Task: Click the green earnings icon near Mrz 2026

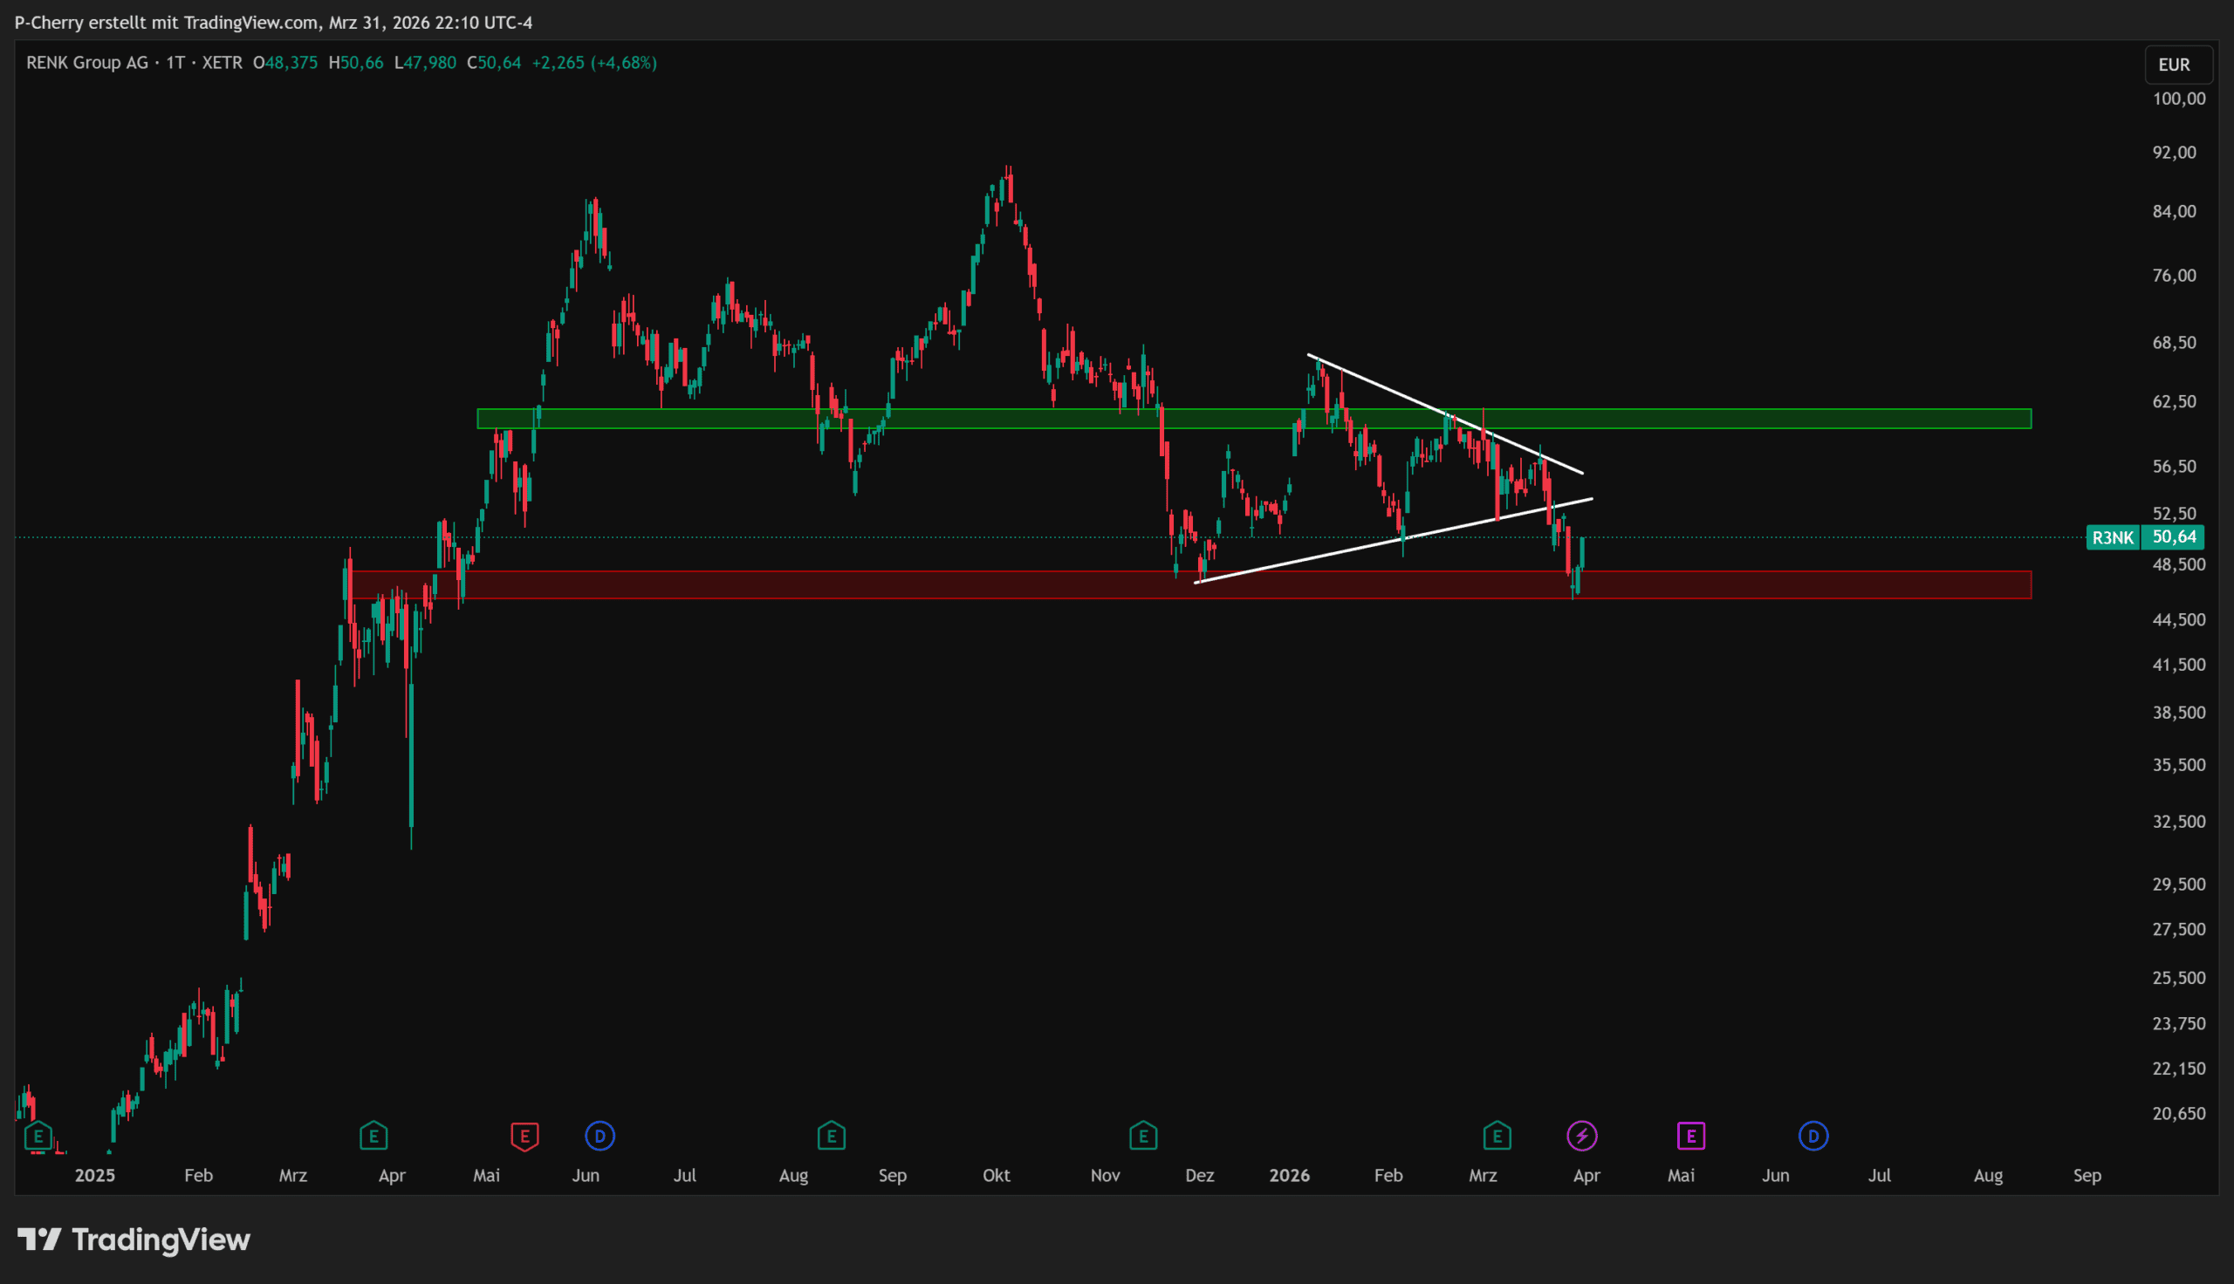Action: pyautogui.click(x=1497, y=1136)
